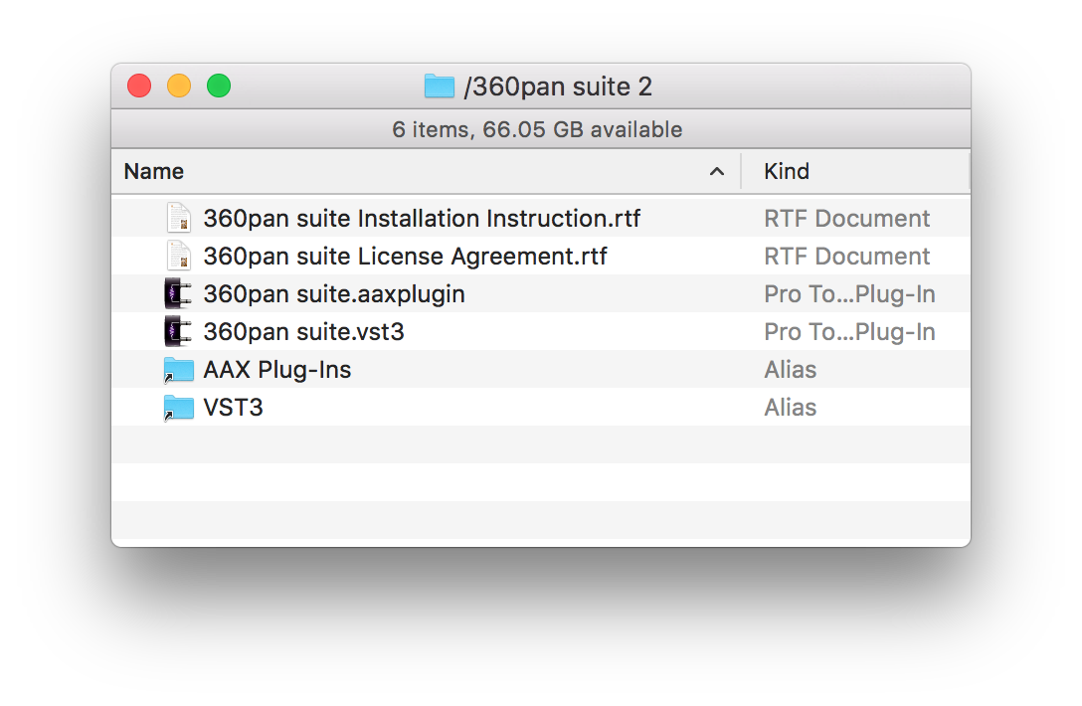Click the Alias kind for VST3
Screen dimensions: 1082x706
[x=790, y=408]
